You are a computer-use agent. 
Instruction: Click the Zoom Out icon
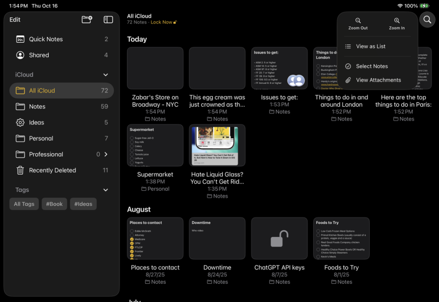coord(358,21)
